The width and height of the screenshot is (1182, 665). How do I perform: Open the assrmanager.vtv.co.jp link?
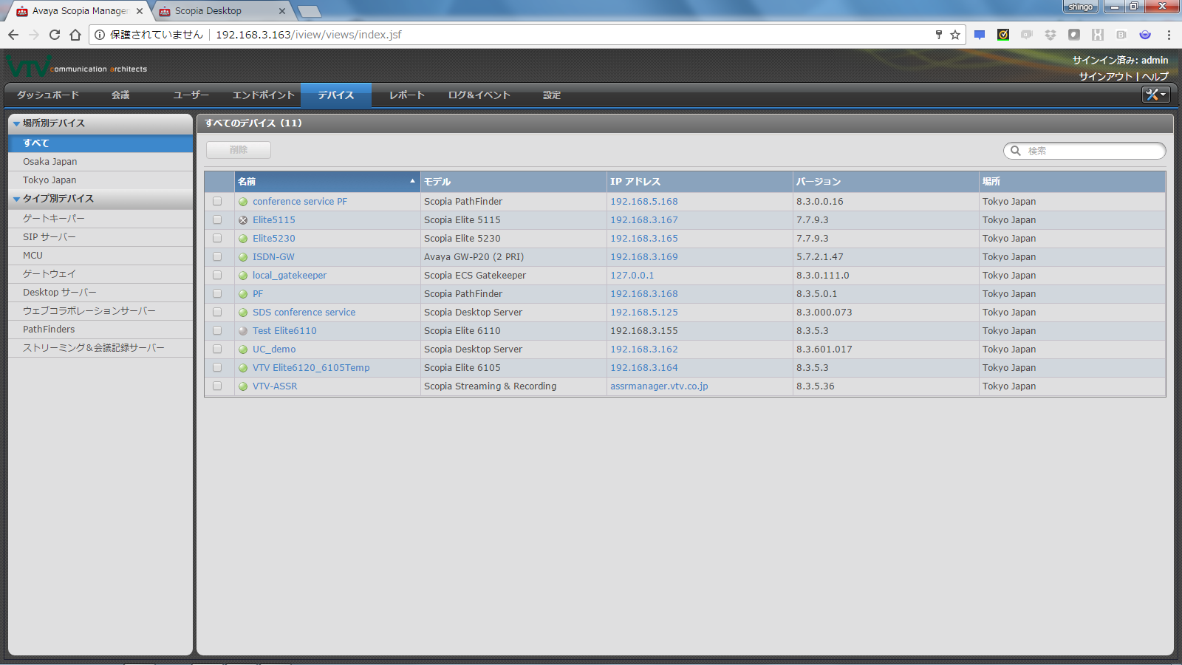click(x=659, y=386)
